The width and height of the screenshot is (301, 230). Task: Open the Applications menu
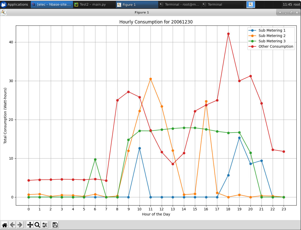pyautogui.click(x=15, y=4)
